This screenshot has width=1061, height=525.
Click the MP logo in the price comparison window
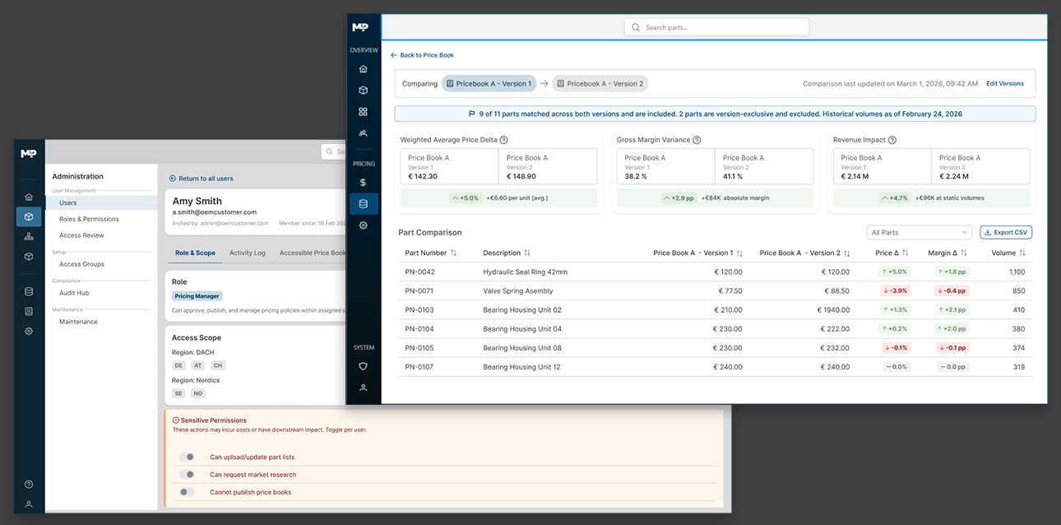point(360,27)
